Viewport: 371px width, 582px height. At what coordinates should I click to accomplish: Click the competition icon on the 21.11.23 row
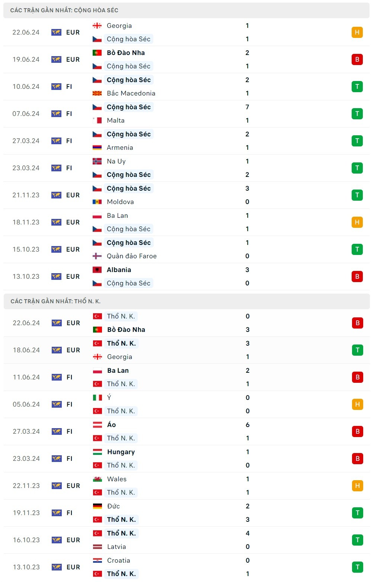point(56,195)
